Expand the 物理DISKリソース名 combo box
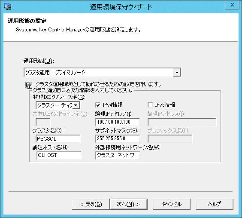Viewport: 242px width, 218px height. pyautogui.click(x=76, y=105)
